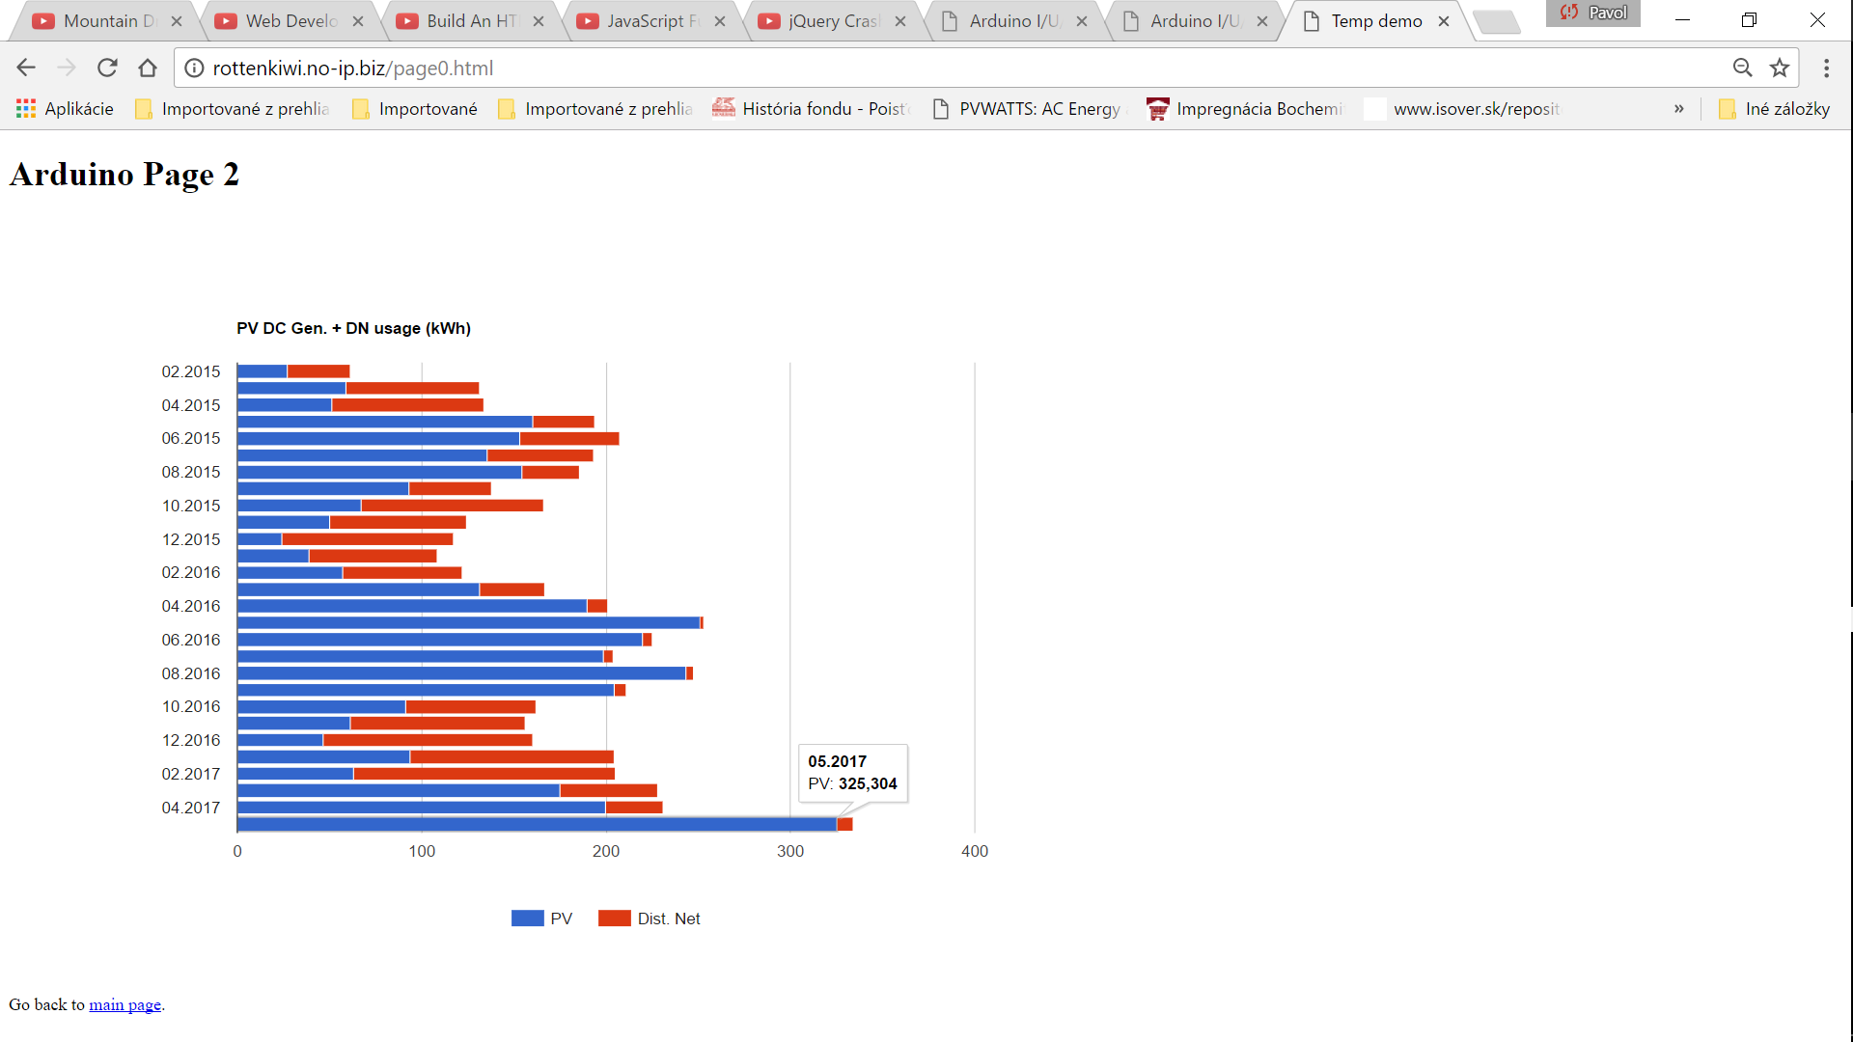Click the browser back arrow

coord(26,68)
